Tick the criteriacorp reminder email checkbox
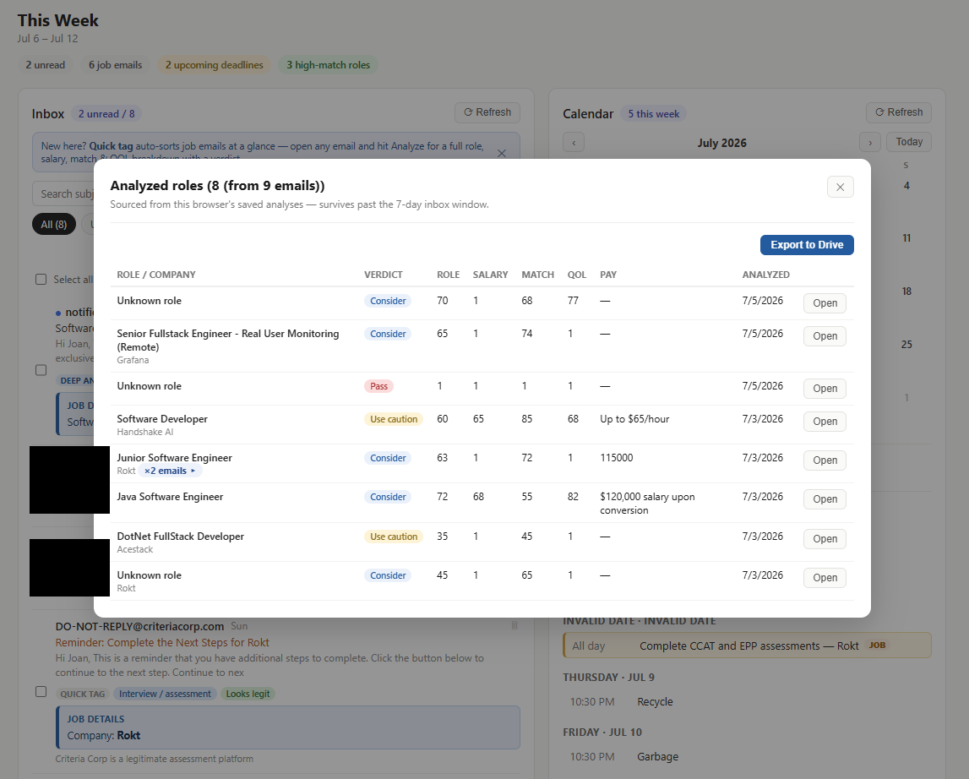Viewport: 969px width, 779px height. 41,692
